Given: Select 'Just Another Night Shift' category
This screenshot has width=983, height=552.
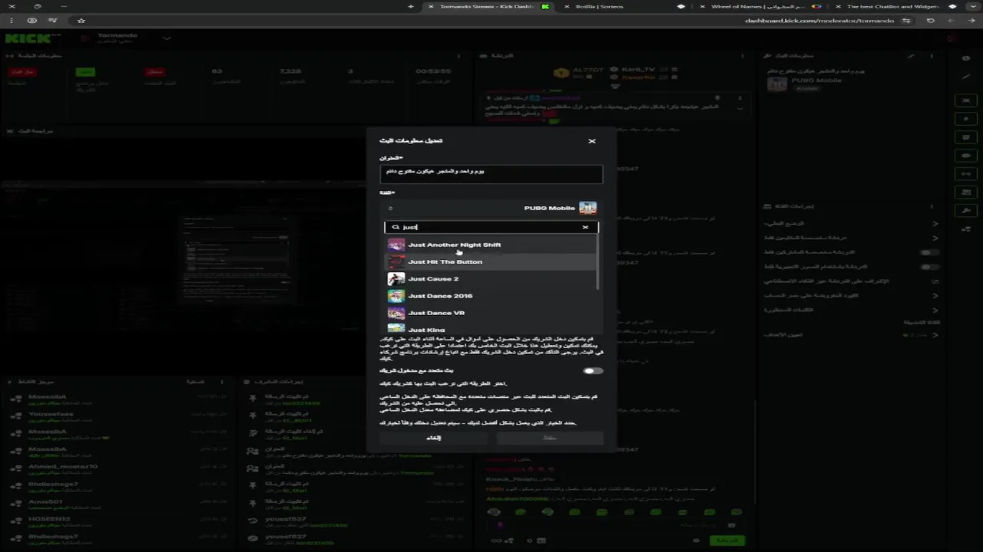Looking at the screenshot, I should click(491, 245).
